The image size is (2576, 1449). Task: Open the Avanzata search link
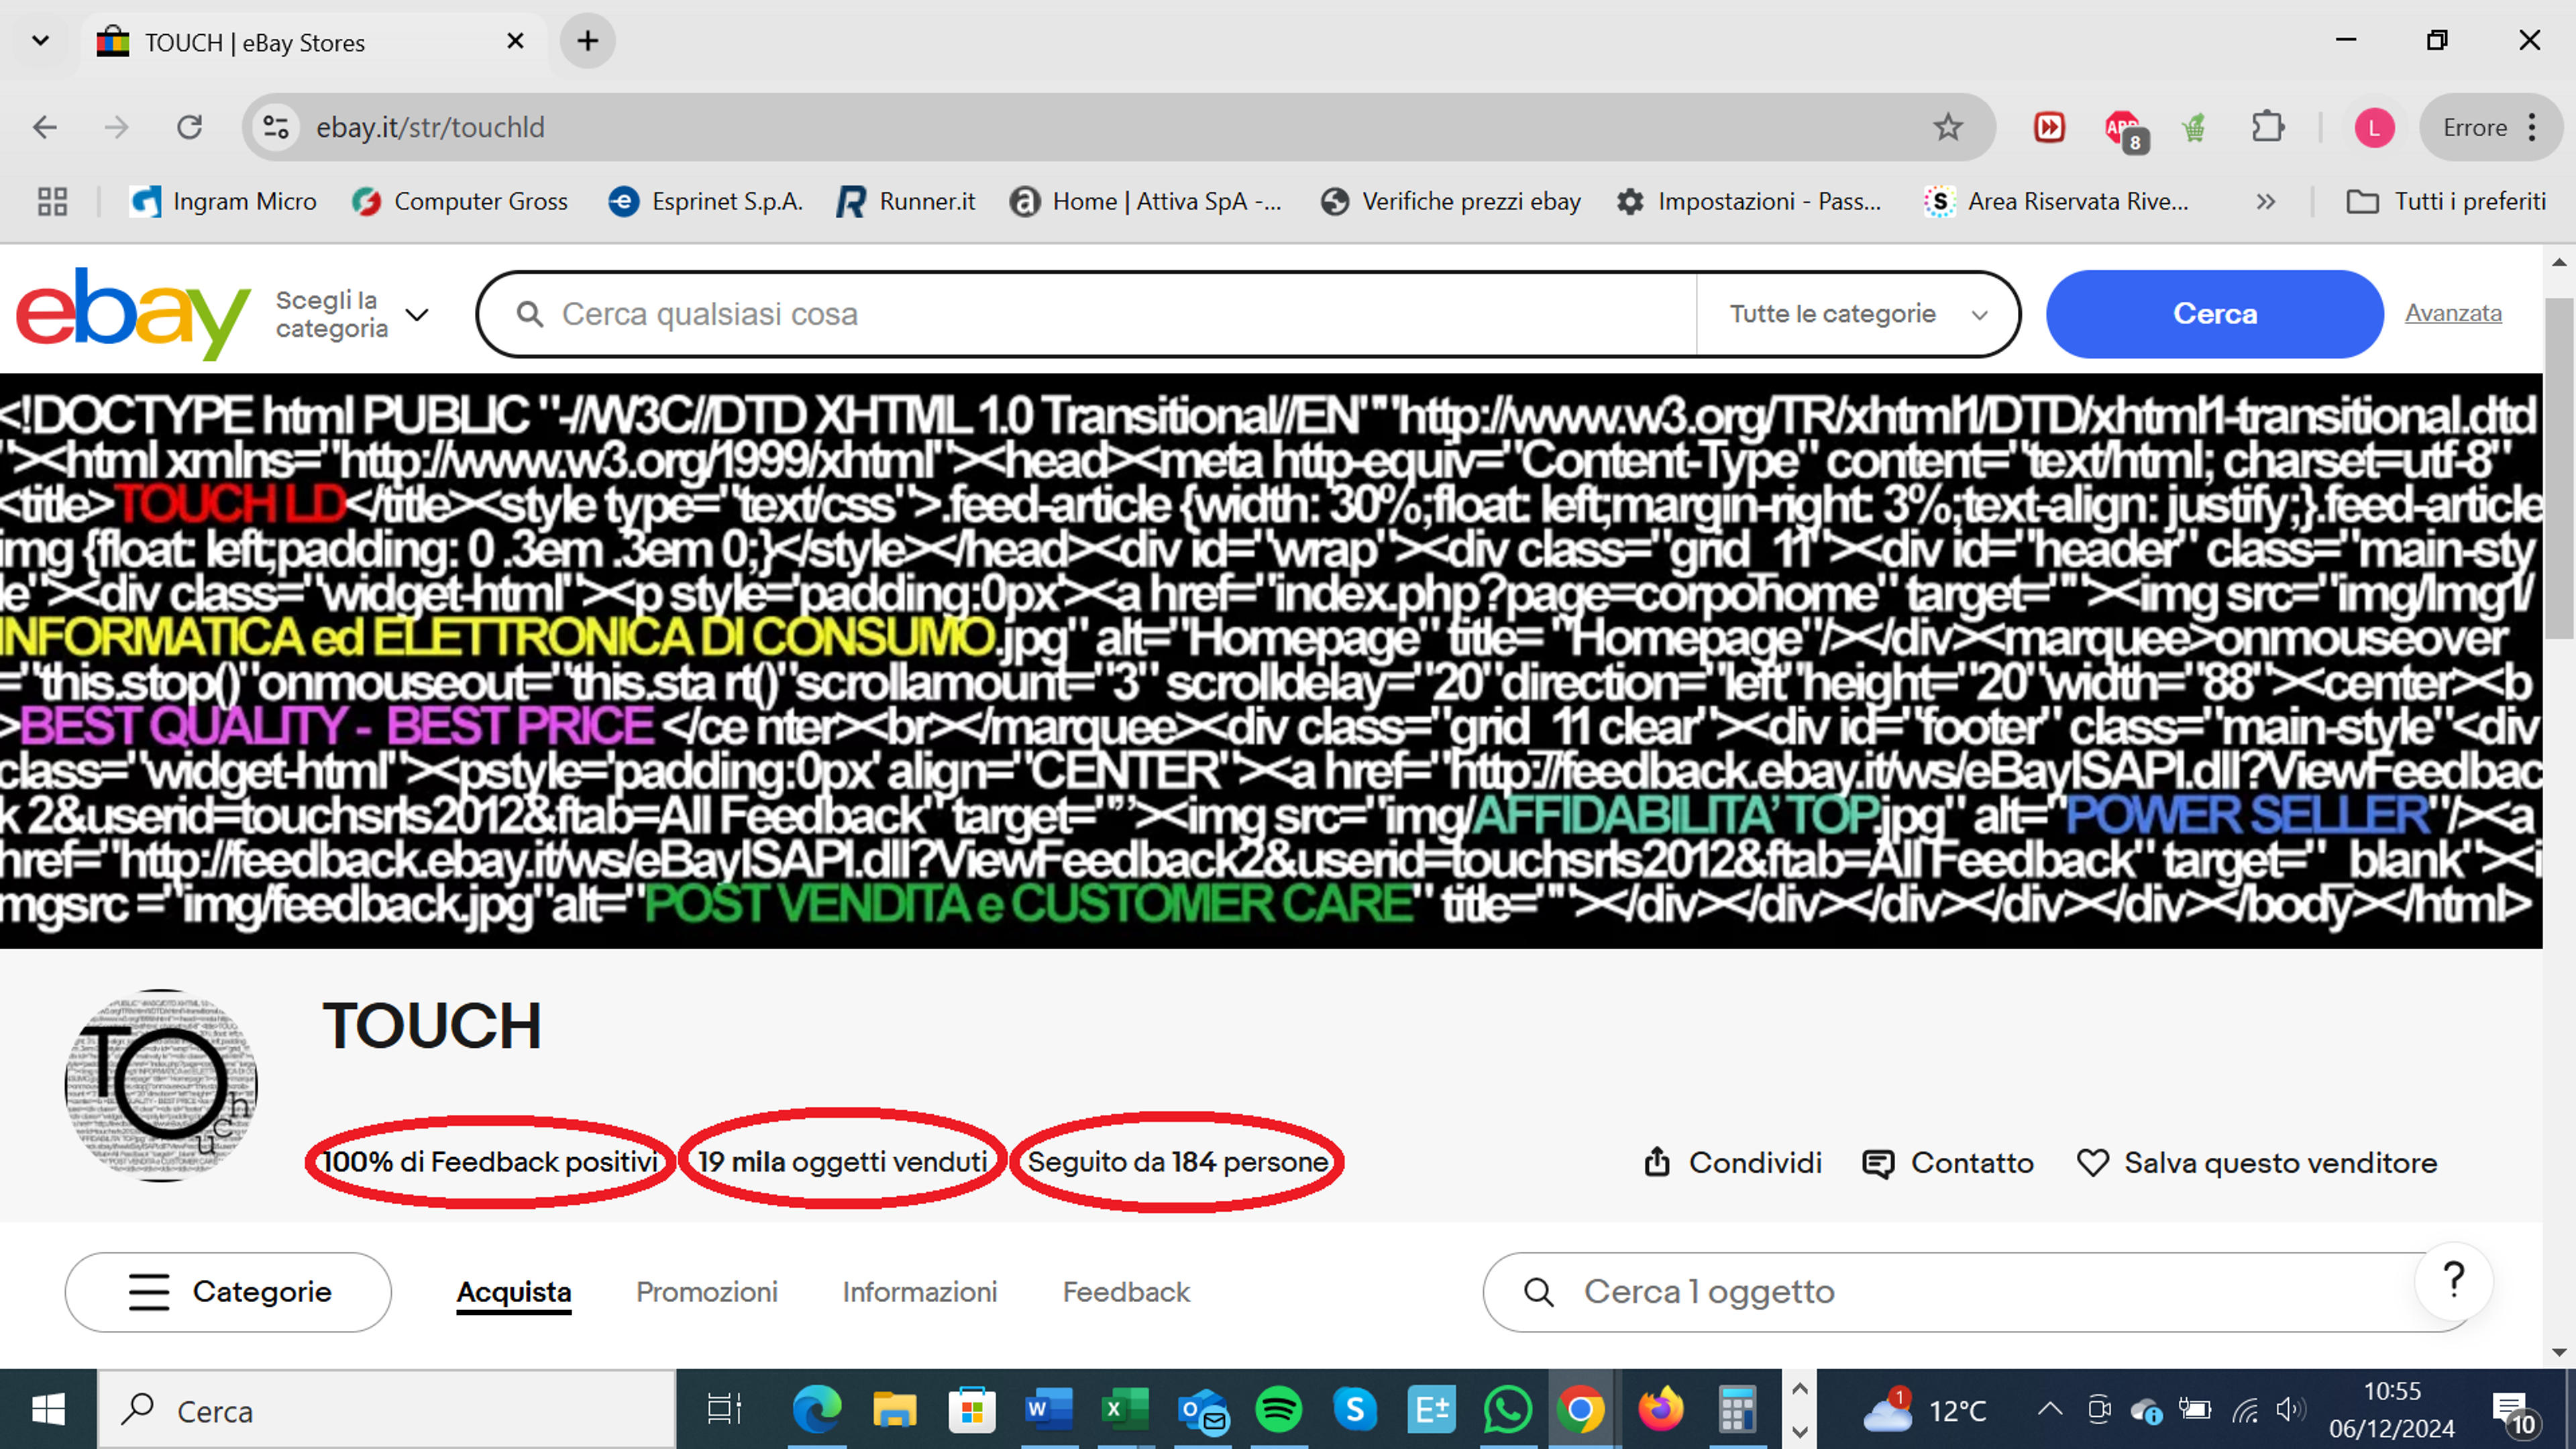(2453, 313)
